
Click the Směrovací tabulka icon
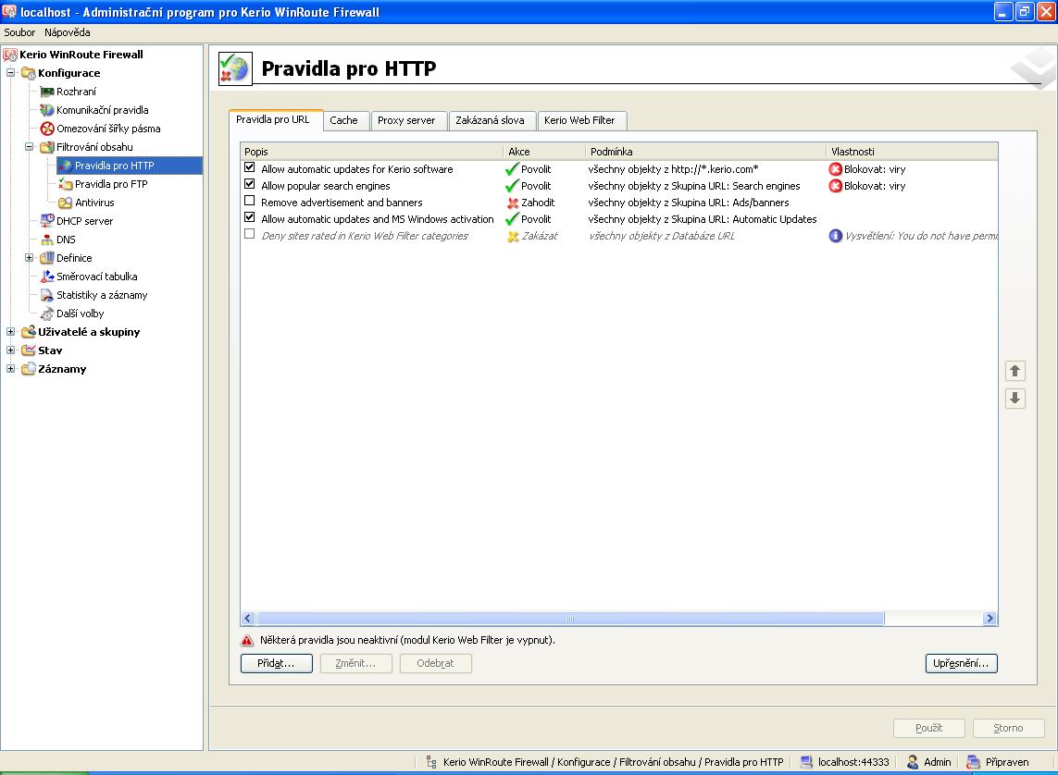(x=46, y=277)
